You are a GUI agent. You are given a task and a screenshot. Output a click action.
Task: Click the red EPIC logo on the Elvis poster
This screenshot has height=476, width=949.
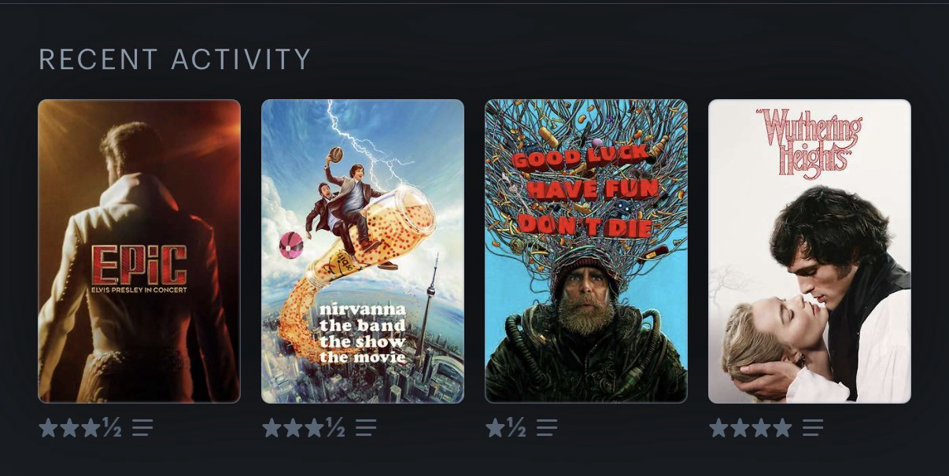[139, 265]
